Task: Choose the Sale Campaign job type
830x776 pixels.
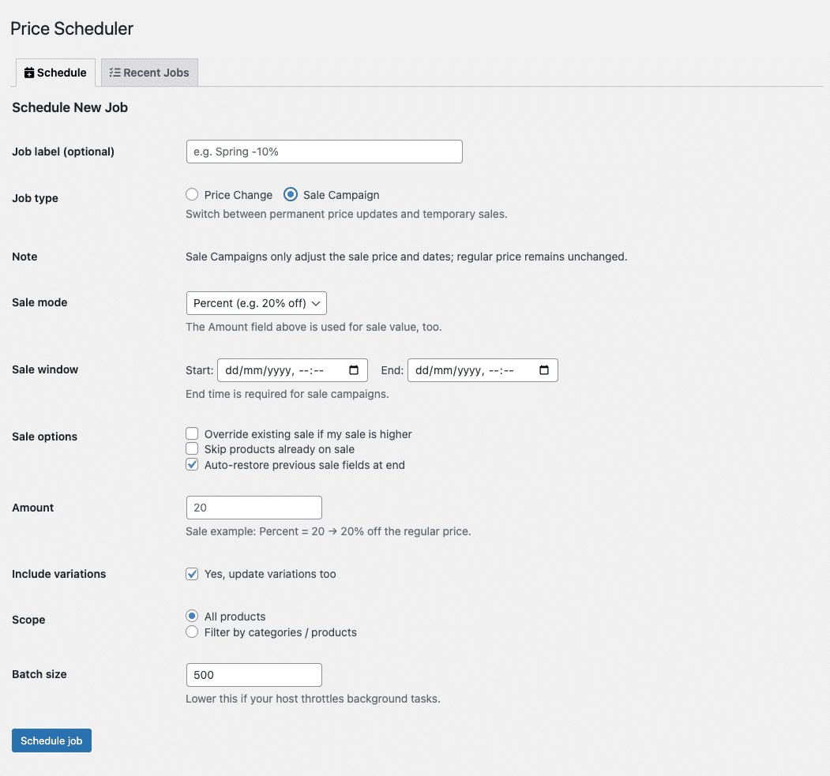Action: pyautogui.click(x=291, y=195)
